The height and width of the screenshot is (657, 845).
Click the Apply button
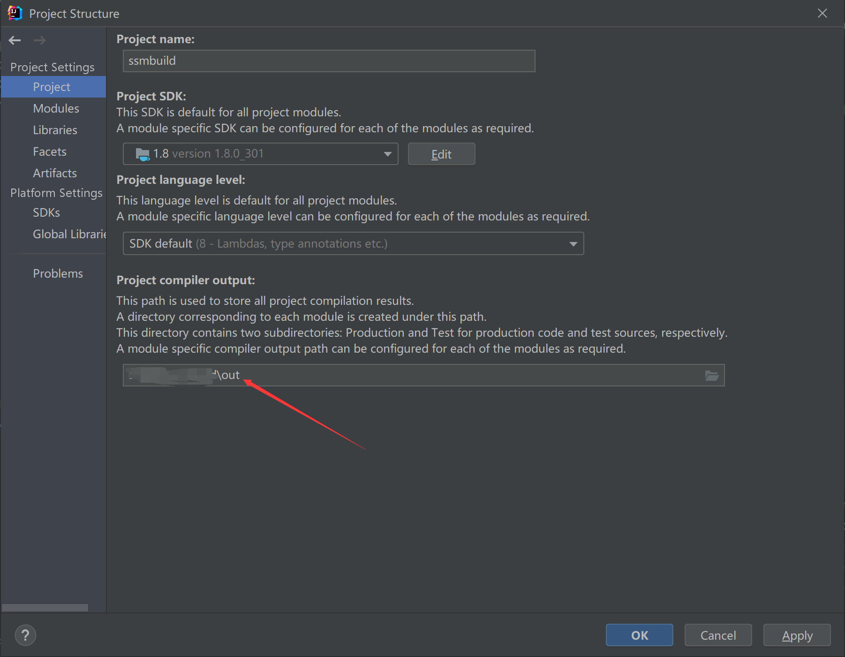click(x=797, y=635)
